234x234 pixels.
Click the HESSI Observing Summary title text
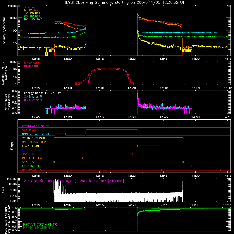[x=124, y=3]
